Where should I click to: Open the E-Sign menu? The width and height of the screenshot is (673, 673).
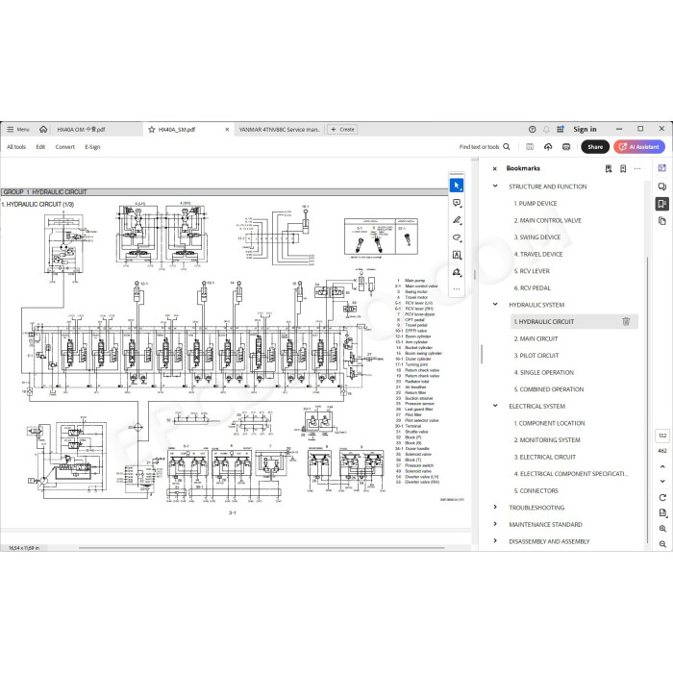92,147
